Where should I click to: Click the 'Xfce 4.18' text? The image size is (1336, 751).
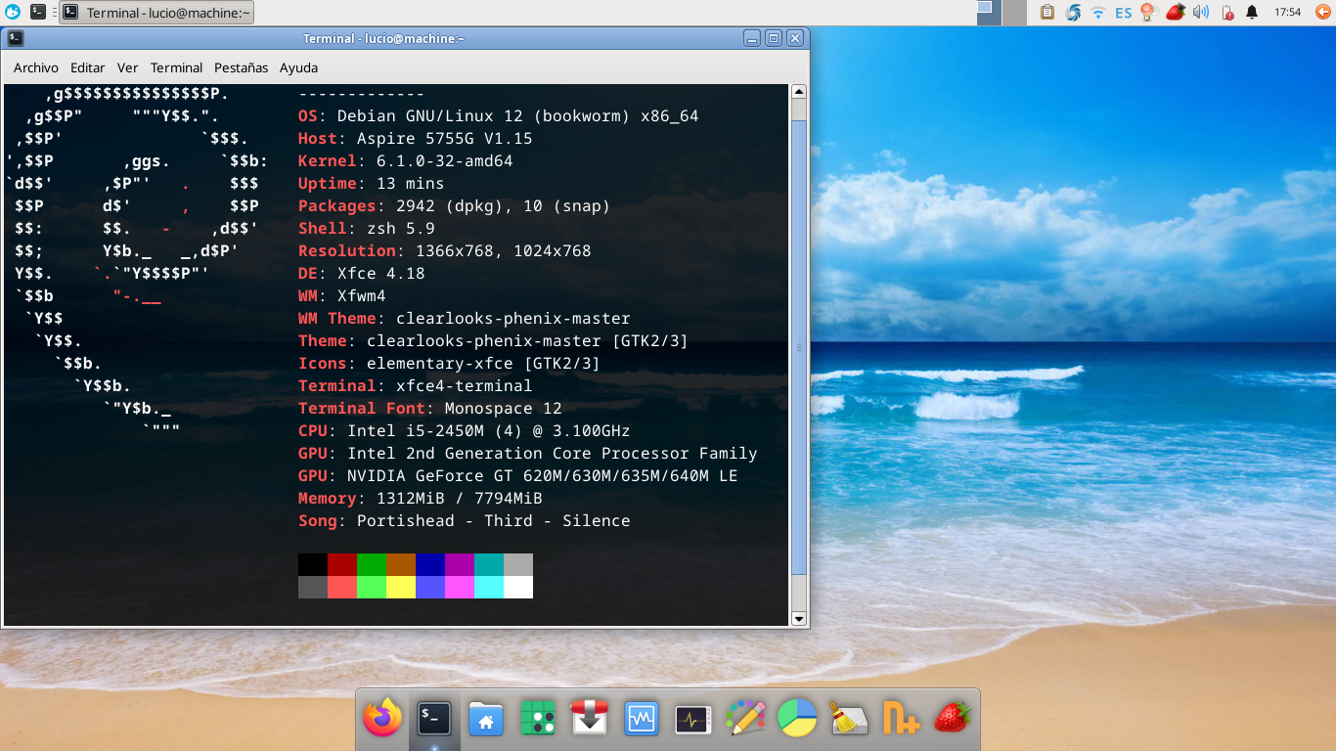click(381, 273)
